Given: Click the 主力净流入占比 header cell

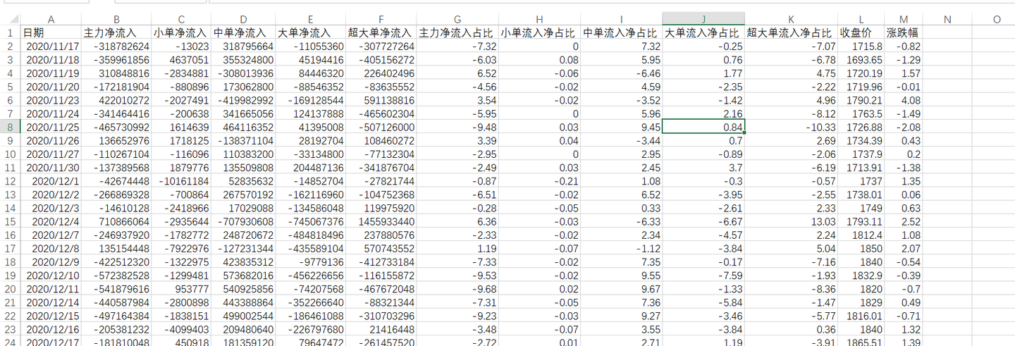Looking at the screenshot, I should click(458, 32).
